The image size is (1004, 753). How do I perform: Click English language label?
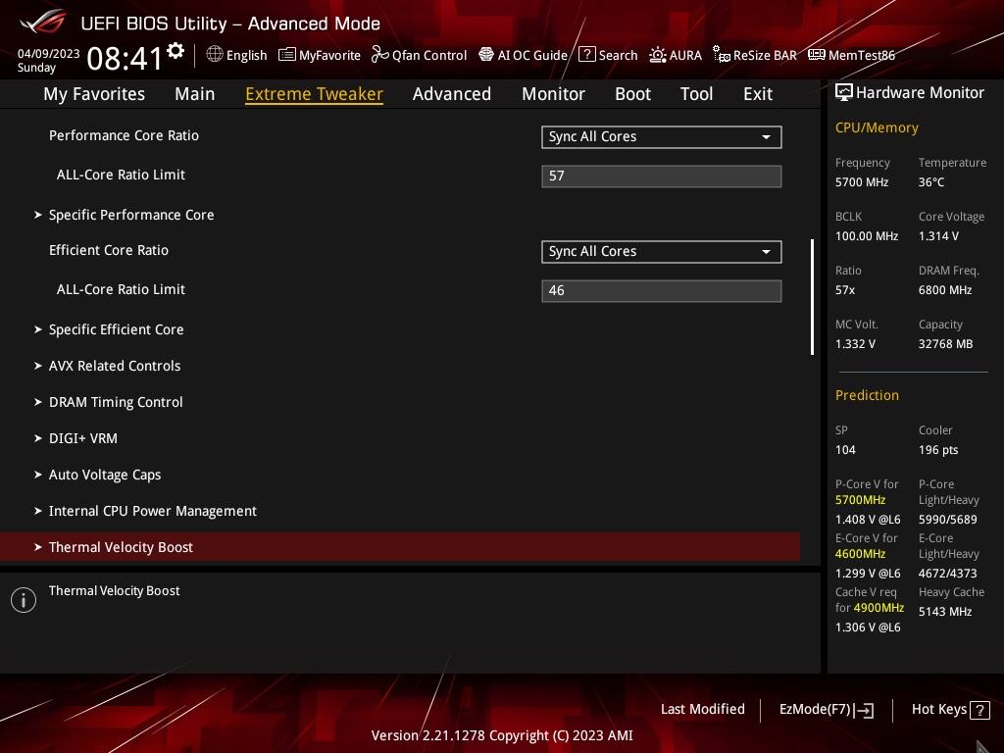pos(246,55)
